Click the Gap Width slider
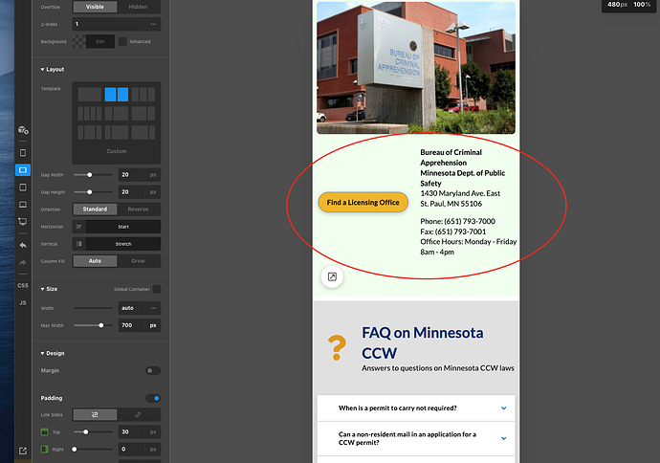 [x=93, y=175]
